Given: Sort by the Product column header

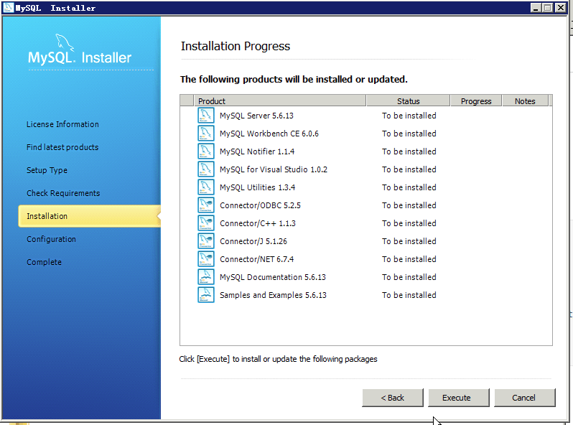Looking at the screenshot, I should pos(279,101).
